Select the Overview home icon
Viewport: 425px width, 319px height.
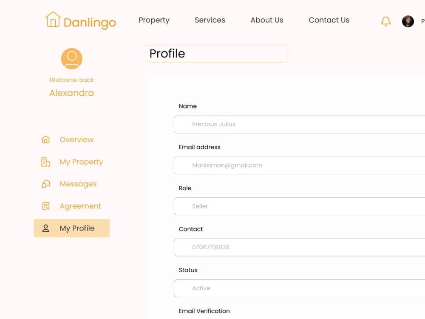45,140
